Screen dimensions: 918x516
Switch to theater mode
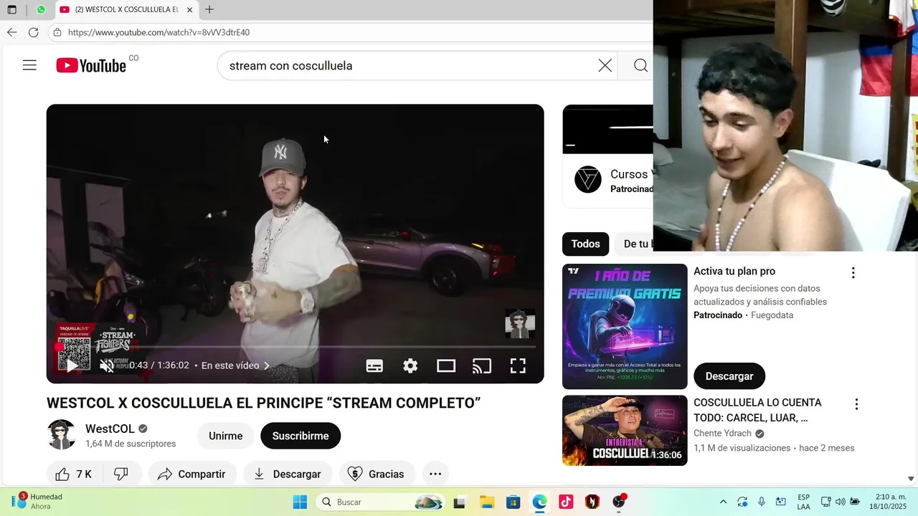[446, 365]
